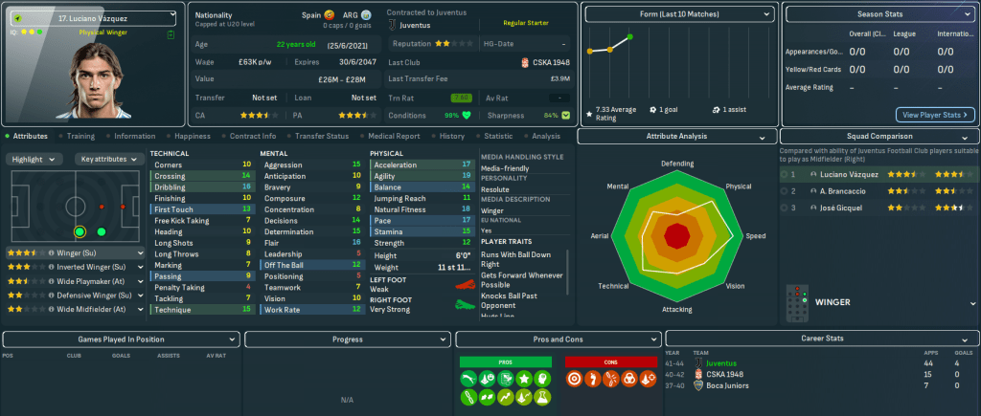Click the info icon next to Winger (Su)
Image resolution: width=981 pixels, height=416 pixels.
pos(49,253)
